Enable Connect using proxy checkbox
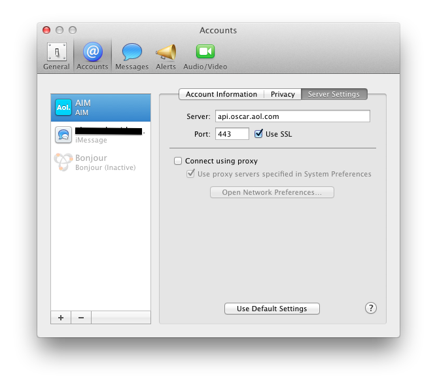Image resolution: width=437 pixels, height=389 pixels. click(x=178, y=161)
